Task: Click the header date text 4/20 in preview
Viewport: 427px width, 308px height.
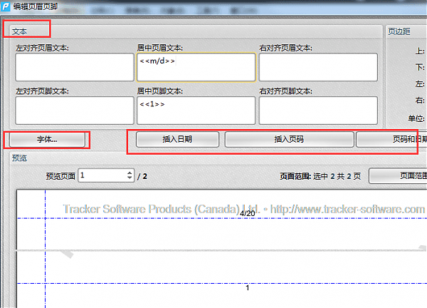Action: pos(247,213)
